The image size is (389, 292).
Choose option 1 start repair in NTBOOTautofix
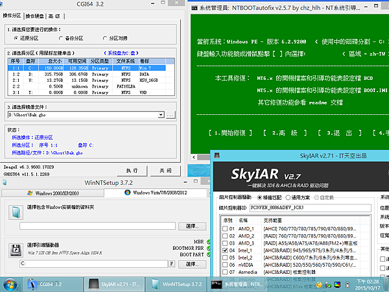(x=230, y=133)
